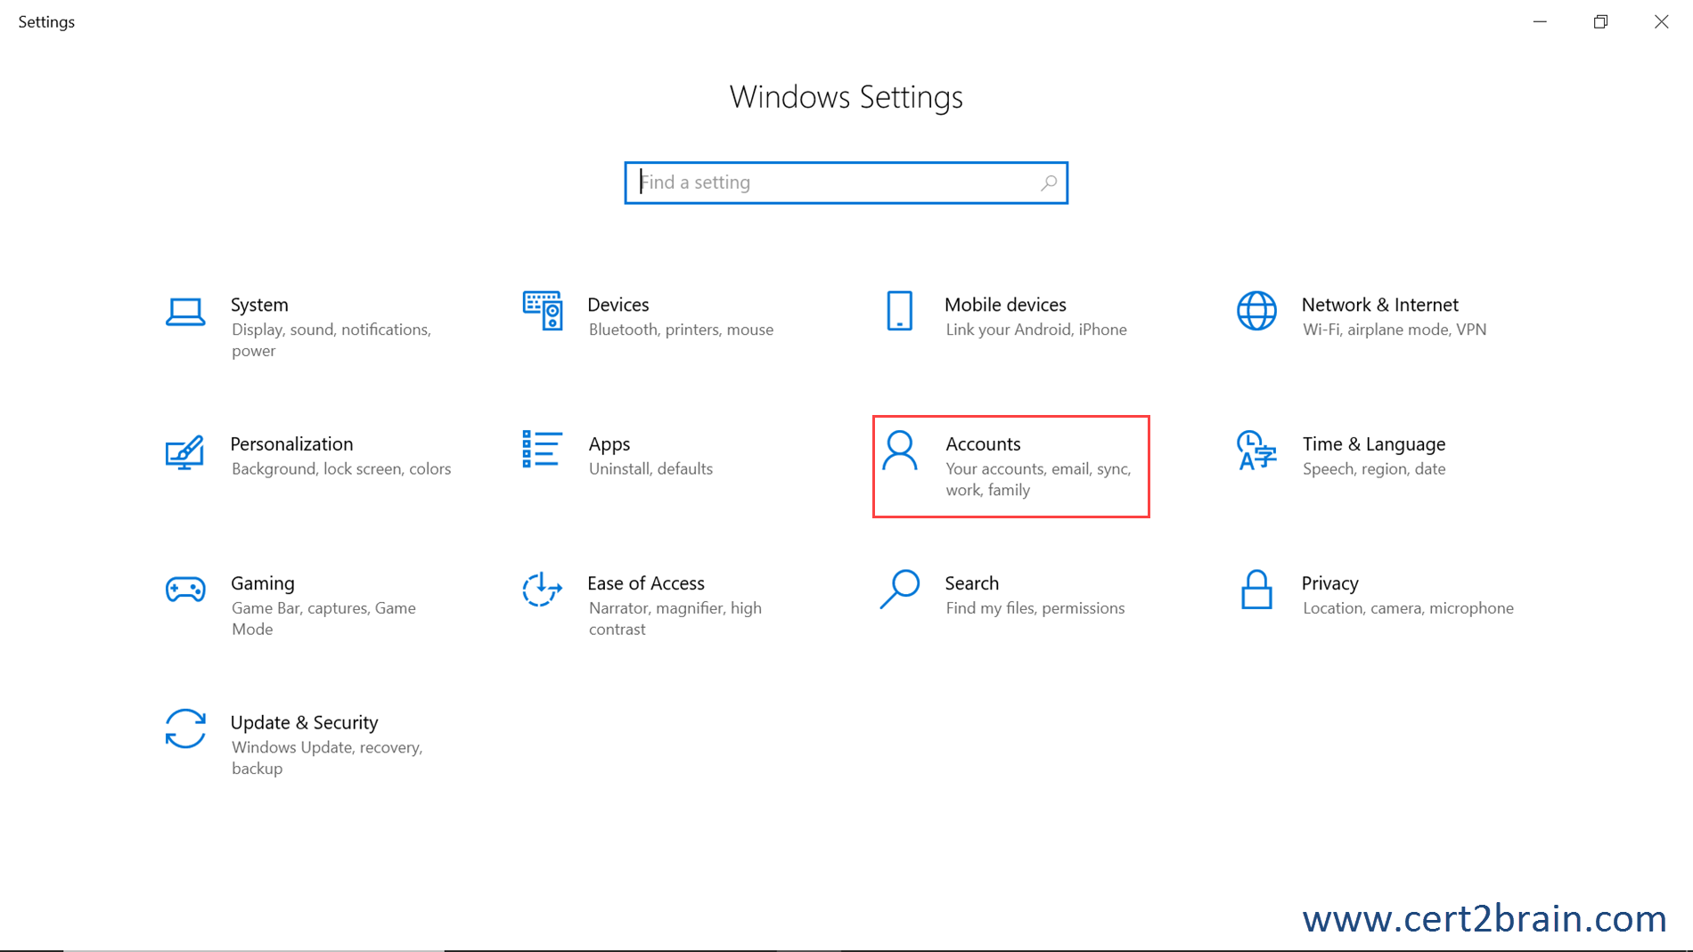Open Time & Language title
The height and width of the screenshot is (952, 1693).
click(1373, 443)
